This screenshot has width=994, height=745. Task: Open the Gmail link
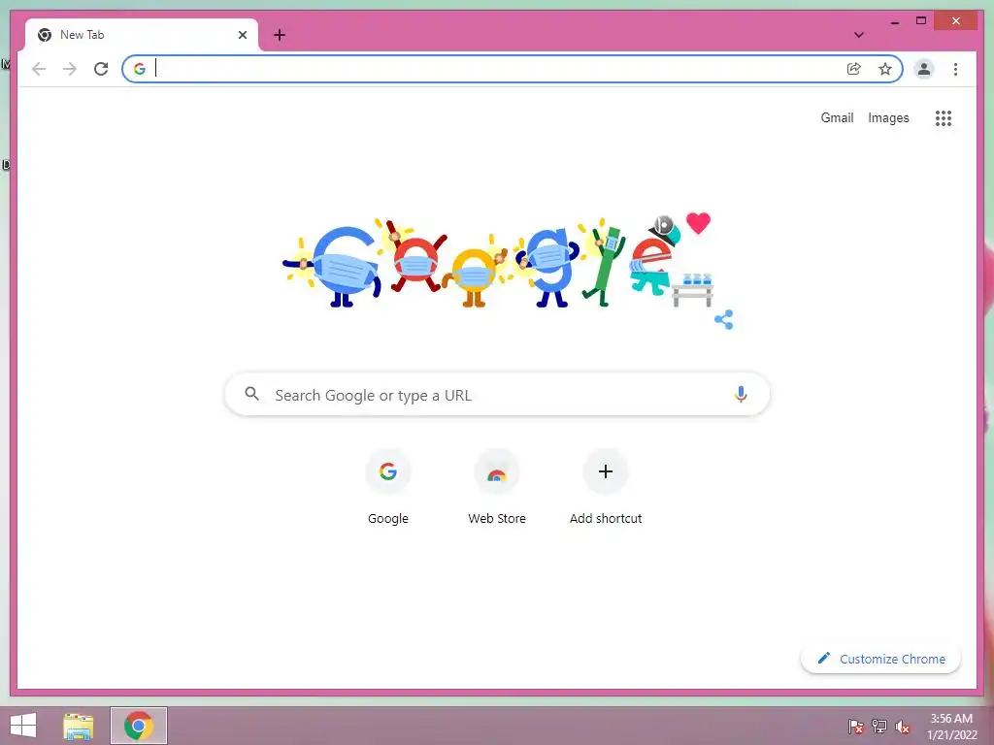pyautogui.click(x=837, y=117)
